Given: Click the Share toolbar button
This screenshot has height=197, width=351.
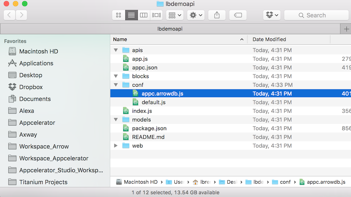Looking at the screenshot, I should (217, 15).
